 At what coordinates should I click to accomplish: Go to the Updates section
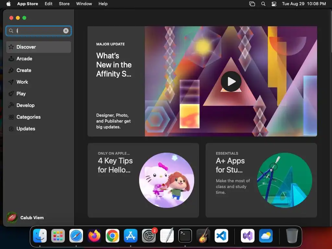pyautogui.click(x=39, y=129)
